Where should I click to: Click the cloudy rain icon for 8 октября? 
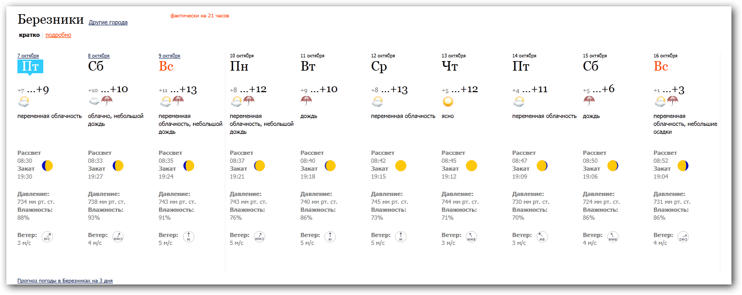100,102
